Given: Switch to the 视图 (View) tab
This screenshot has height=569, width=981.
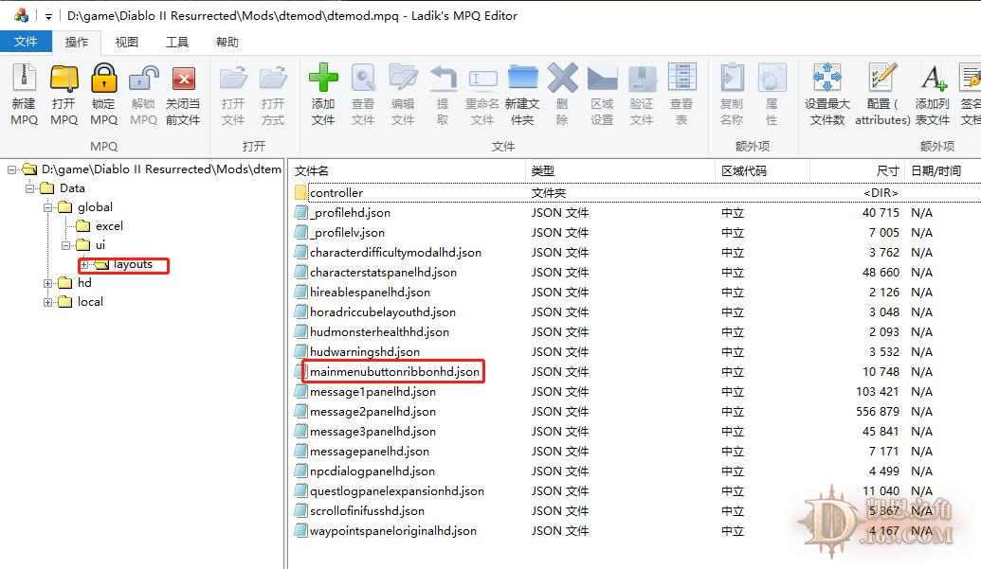Looking at the screenshot, I should point(126,42).
